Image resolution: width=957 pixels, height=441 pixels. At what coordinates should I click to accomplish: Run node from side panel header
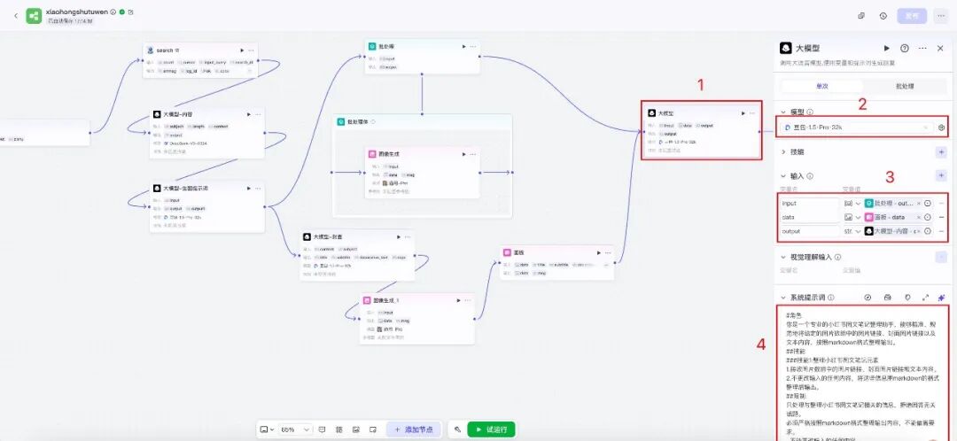tap(887, 48)
